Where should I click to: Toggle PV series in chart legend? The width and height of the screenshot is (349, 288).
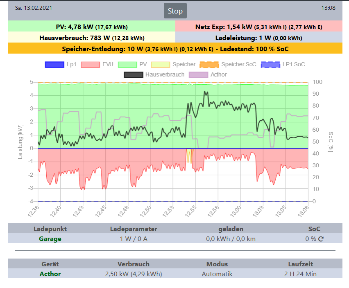132,65
